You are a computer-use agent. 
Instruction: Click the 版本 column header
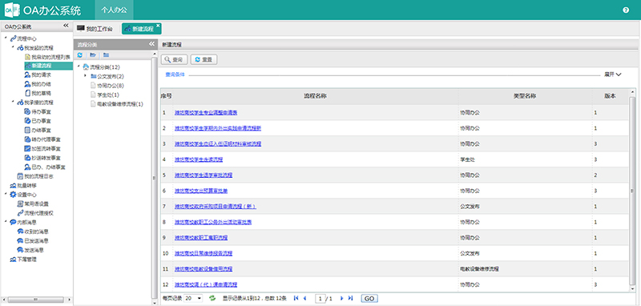click(x=610, y=96)
